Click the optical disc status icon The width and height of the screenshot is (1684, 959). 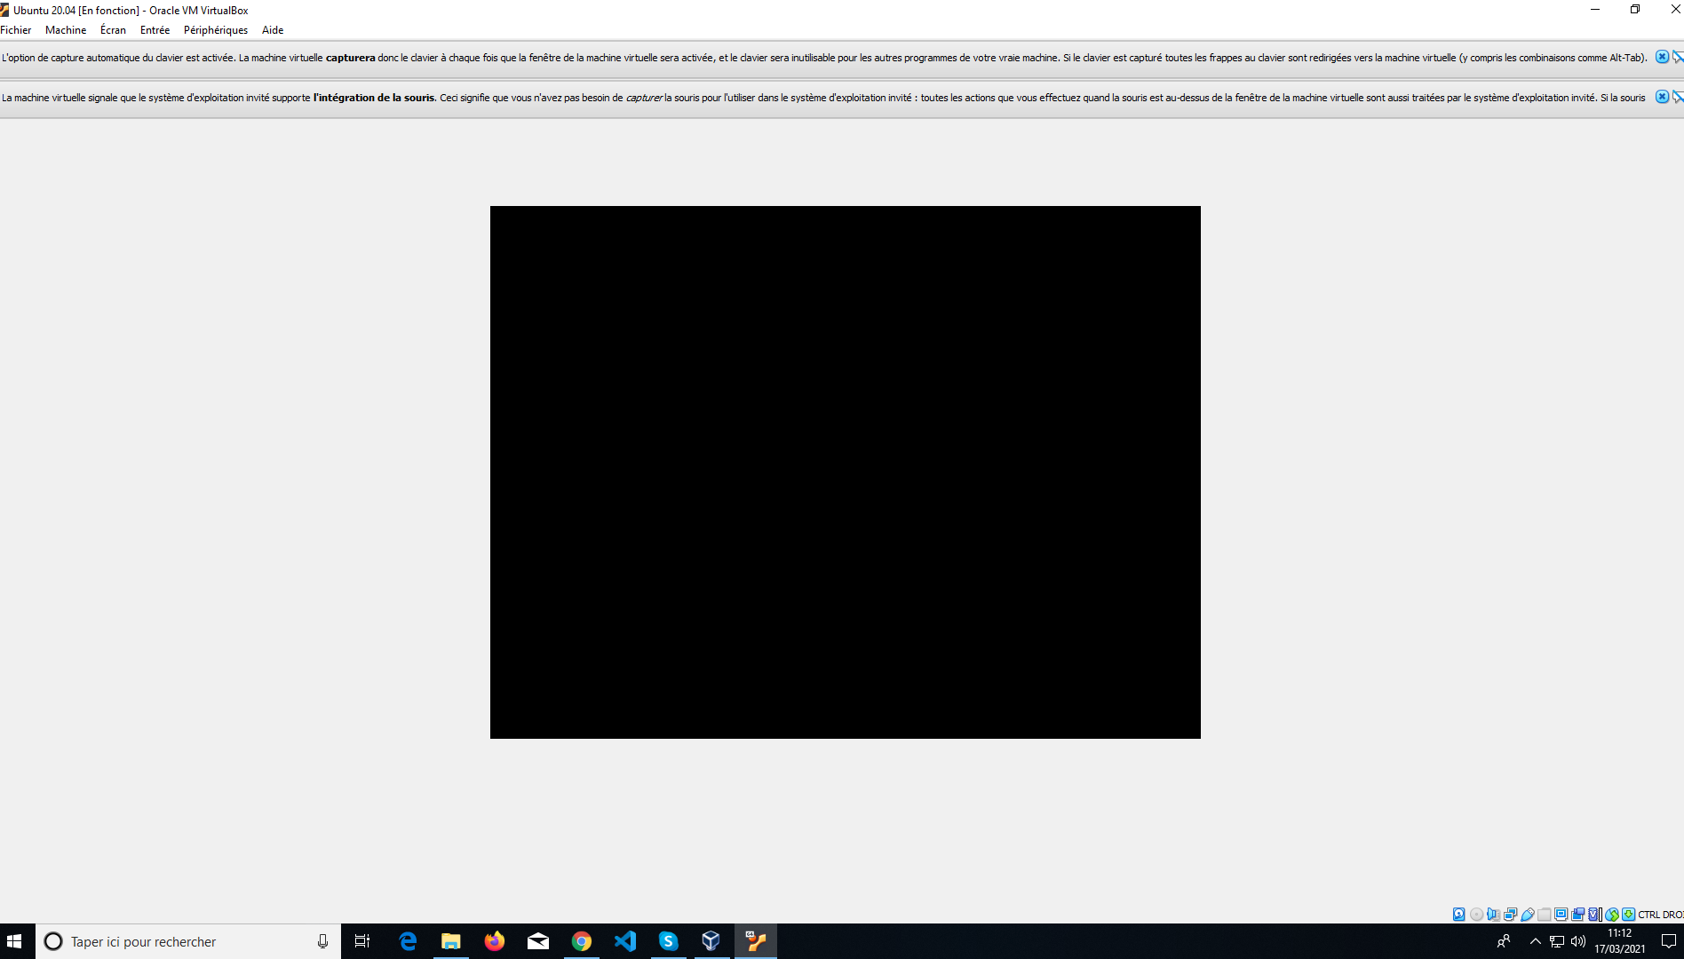(1476, 915)
